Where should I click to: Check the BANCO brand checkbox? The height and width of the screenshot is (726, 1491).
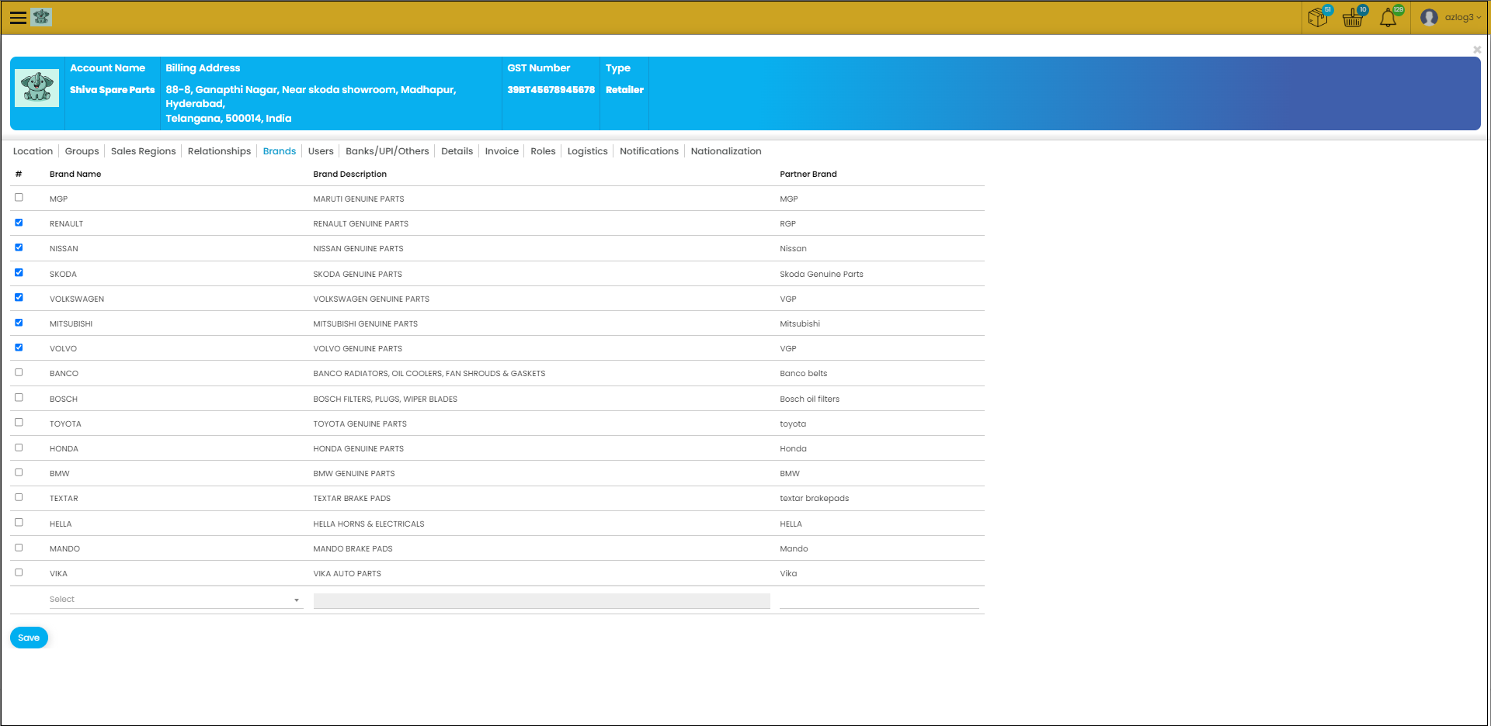(x=19, y=372)
